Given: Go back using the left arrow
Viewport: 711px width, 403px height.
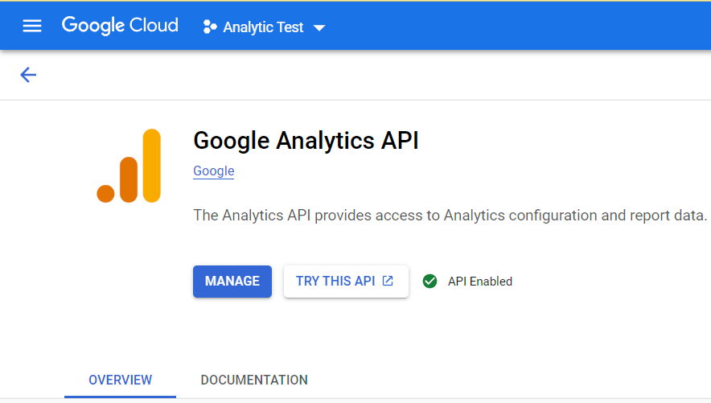Looking at the screenshot, I should [28, 75].
